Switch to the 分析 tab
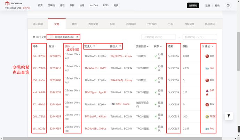This screenshot has height=140, width=240. (x=170, y=24)
